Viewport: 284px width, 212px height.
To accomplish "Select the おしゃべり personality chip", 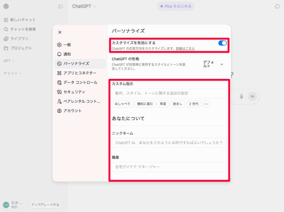I will 122,104.
